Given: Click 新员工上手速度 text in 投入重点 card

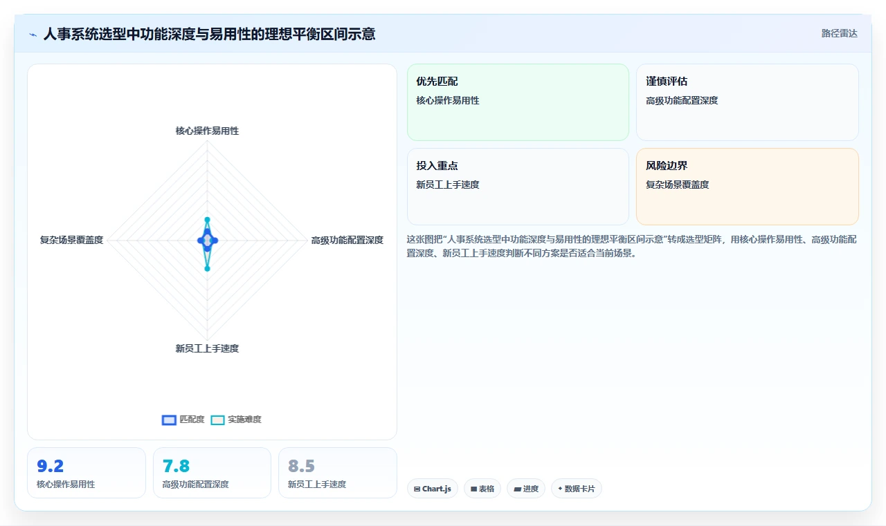Looking at the screenshot, I should pos(448,185).
